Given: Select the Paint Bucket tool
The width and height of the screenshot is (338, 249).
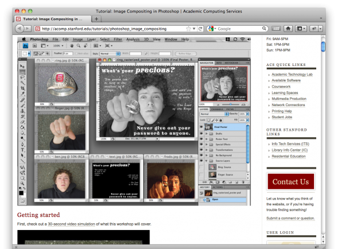Looking at the screenshot, I should click(x=22, y=127).
